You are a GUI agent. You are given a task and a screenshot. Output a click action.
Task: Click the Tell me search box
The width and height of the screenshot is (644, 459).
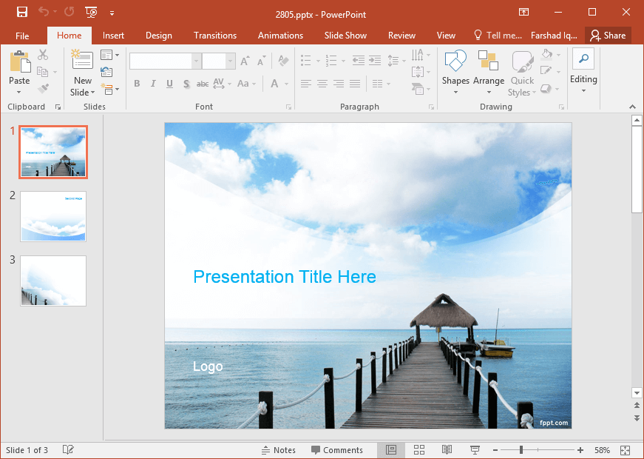point(498,36)
